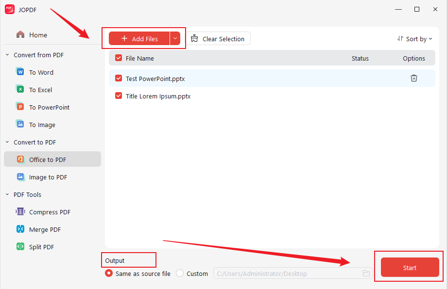Uncheck the File Name select-all checkbox
The image size is (447, 289).
coord(118,58)
